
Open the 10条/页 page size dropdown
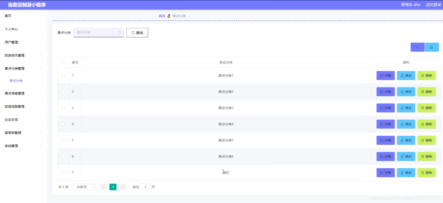83,187
